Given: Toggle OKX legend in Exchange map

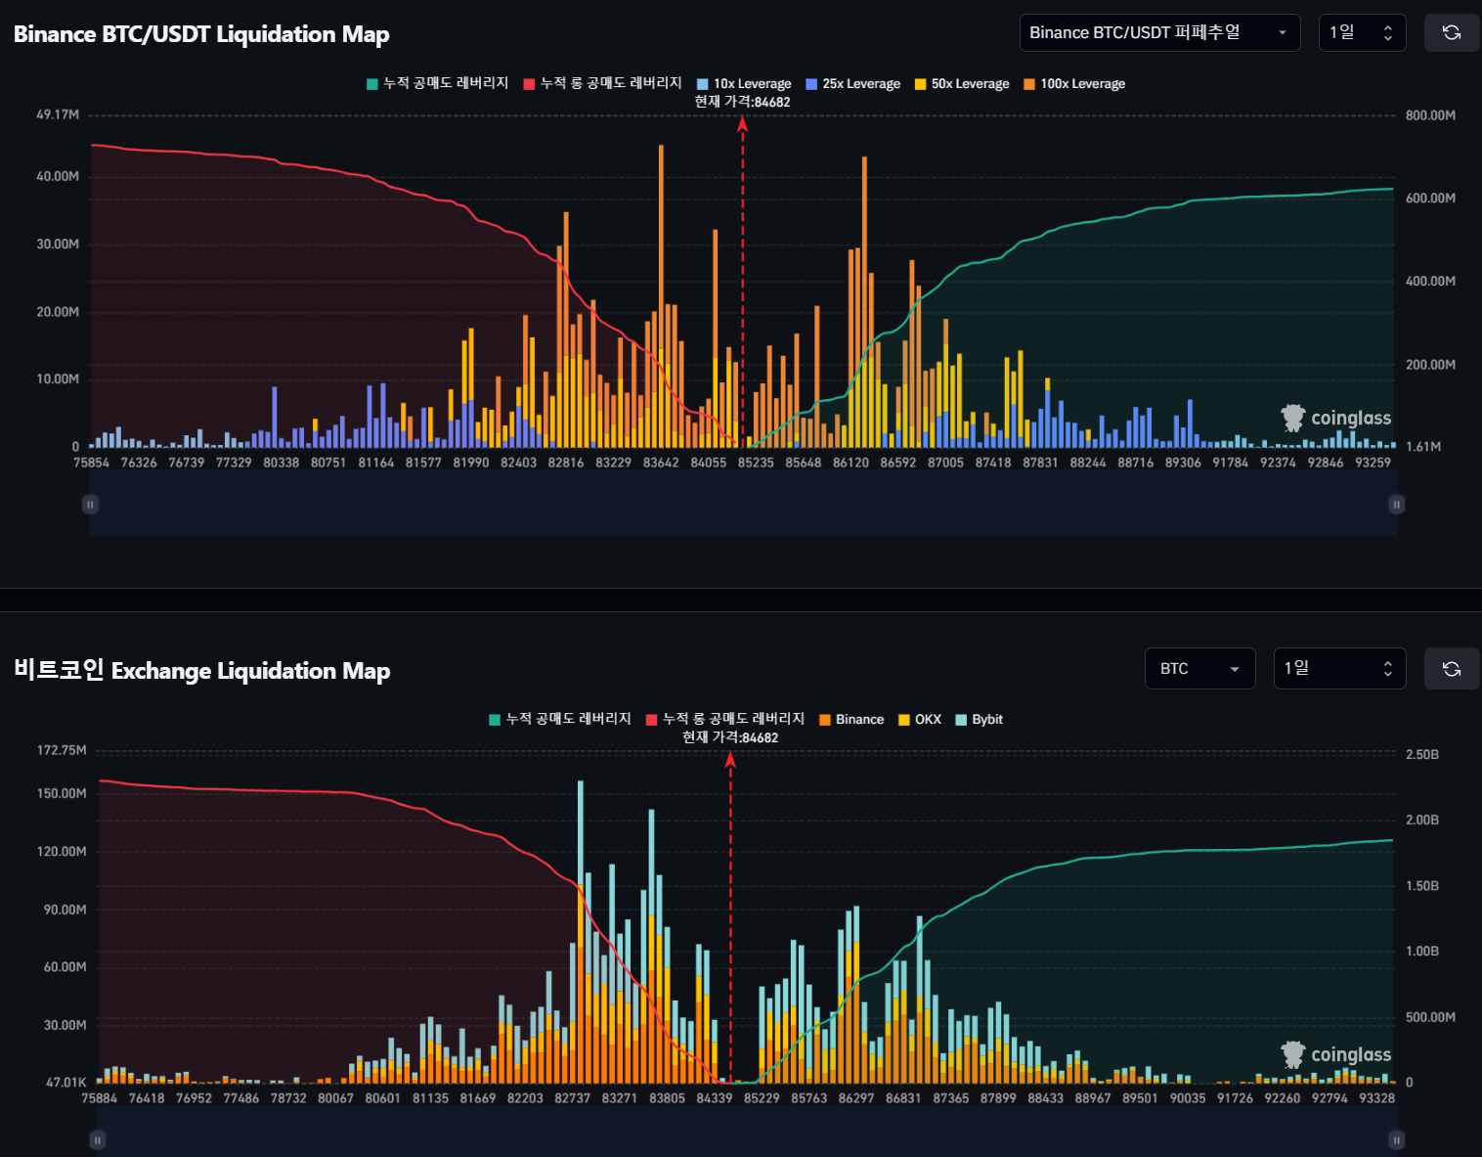Looking at the screenshot, I should [x=920, y=720].
